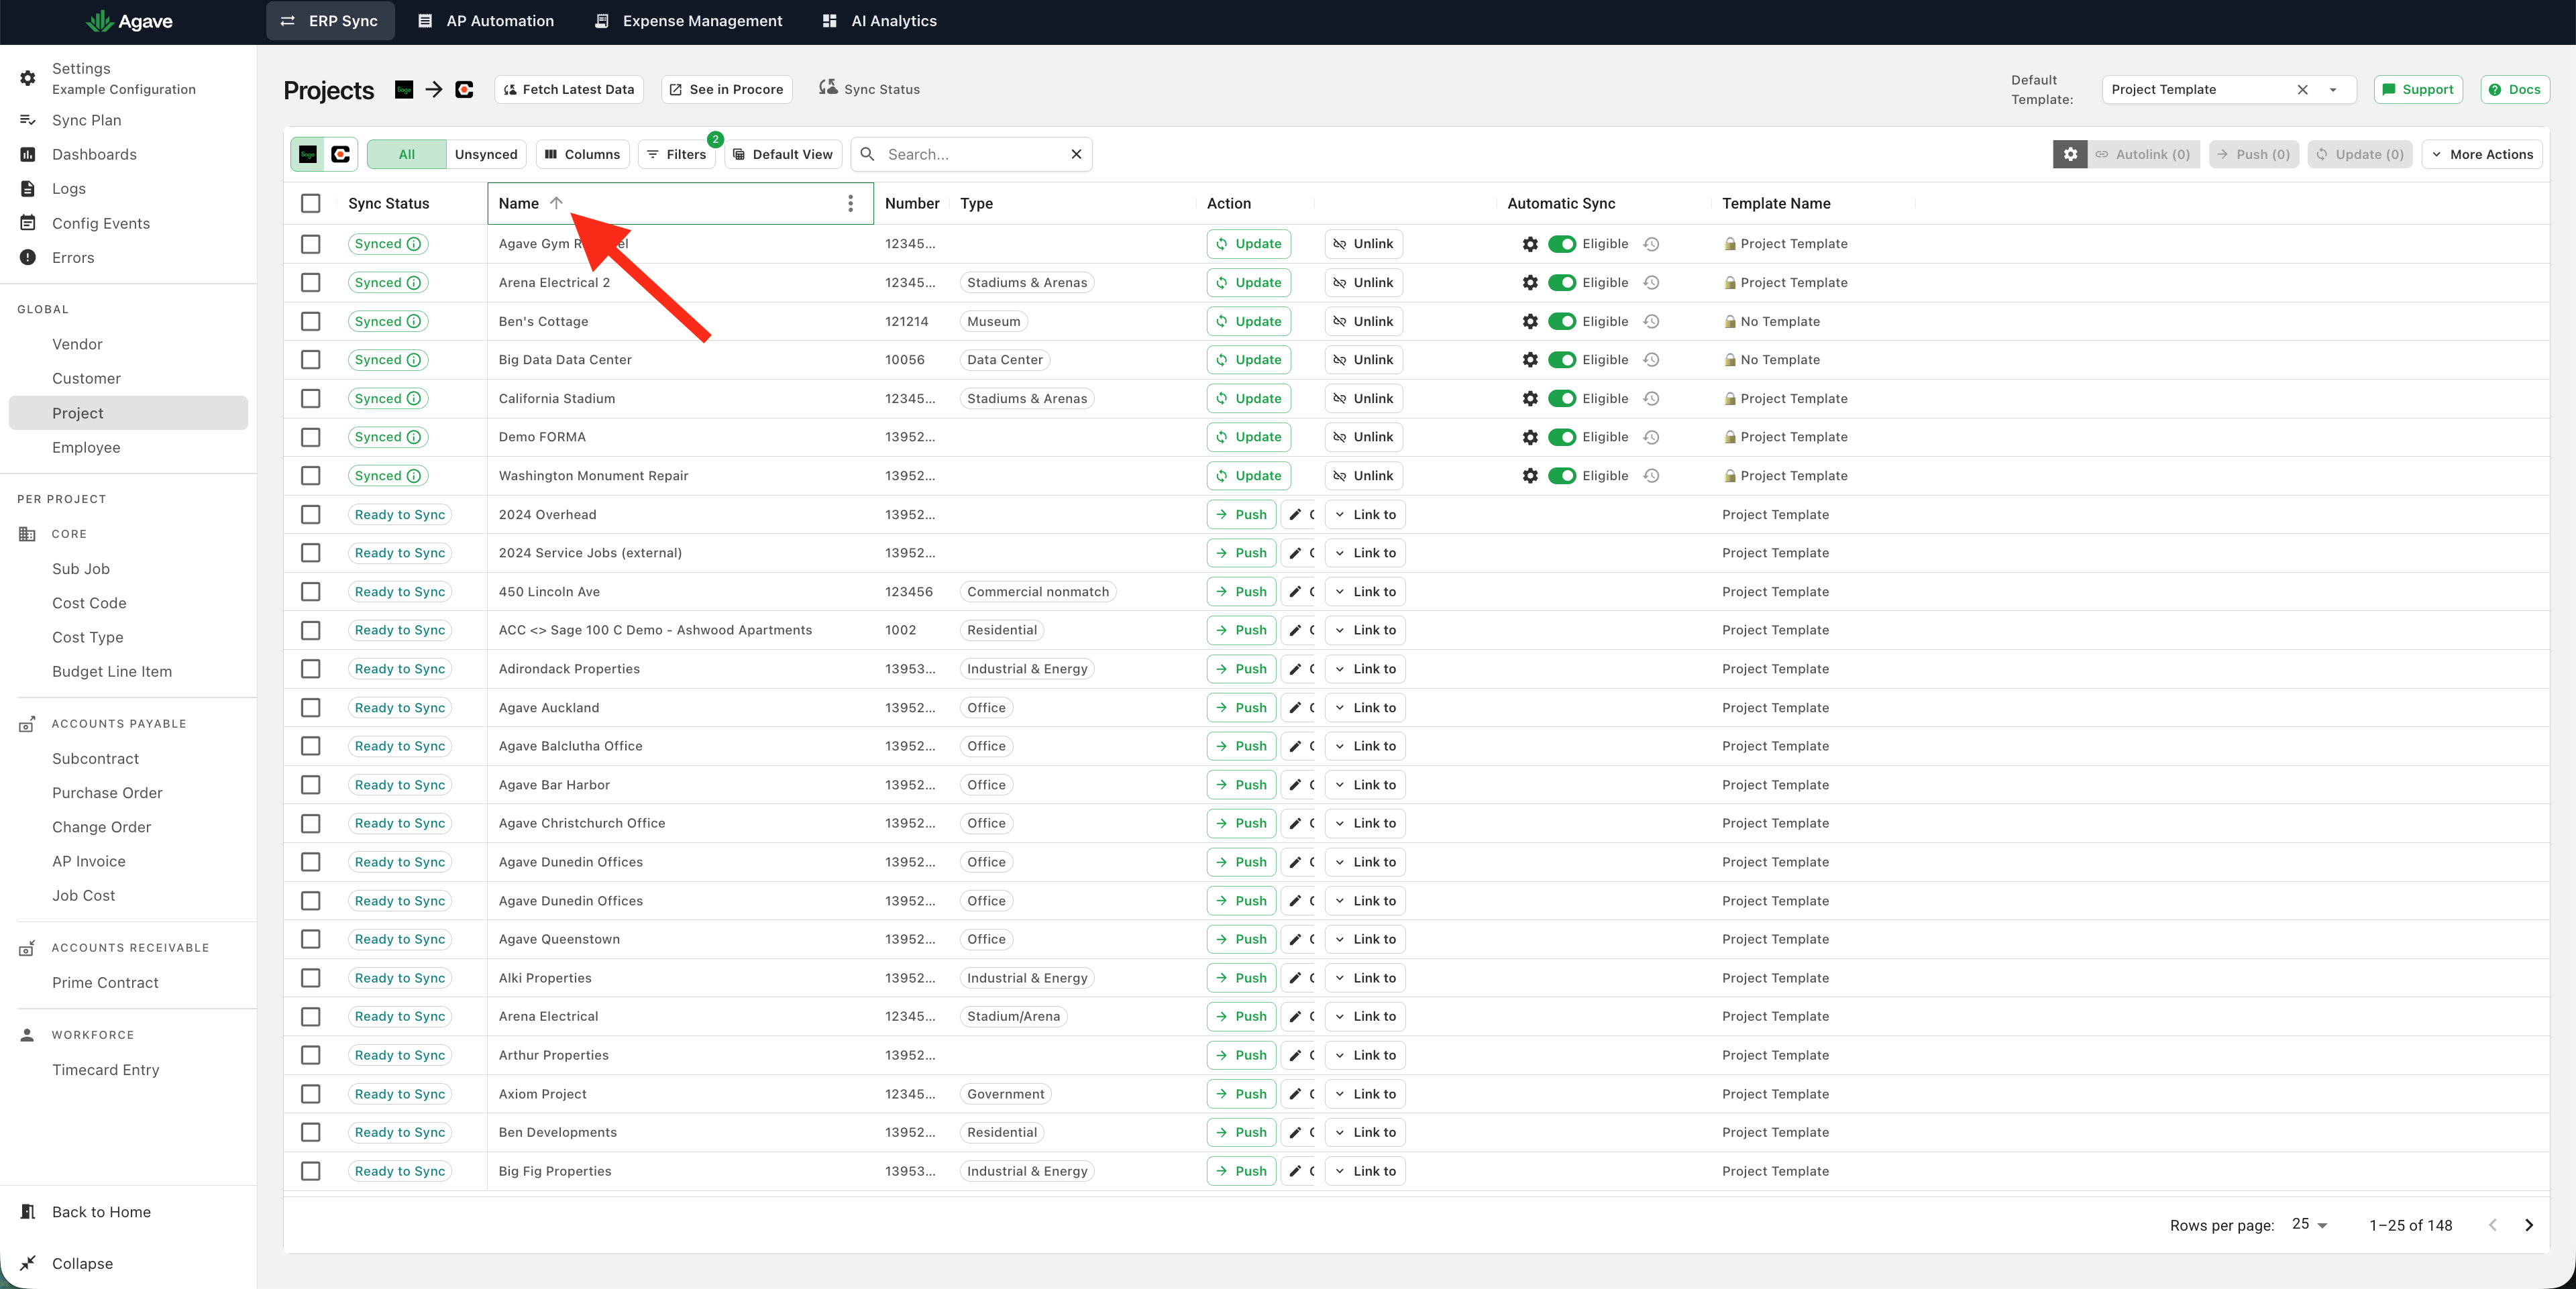Open auto-sync gear for Arena Electrical 2
Screen dimensions: 2576x1289
[1530, 283]
